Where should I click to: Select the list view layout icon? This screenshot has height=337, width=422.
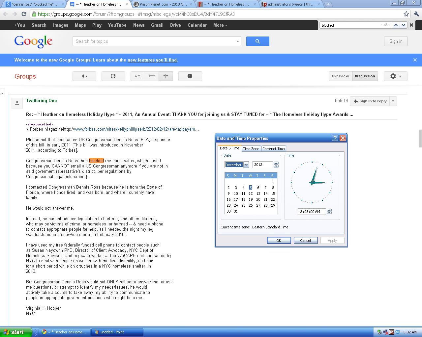pos(152,76)
